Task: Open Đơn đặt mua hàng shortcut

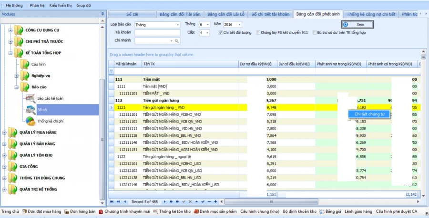Action: tap(42, 211)
